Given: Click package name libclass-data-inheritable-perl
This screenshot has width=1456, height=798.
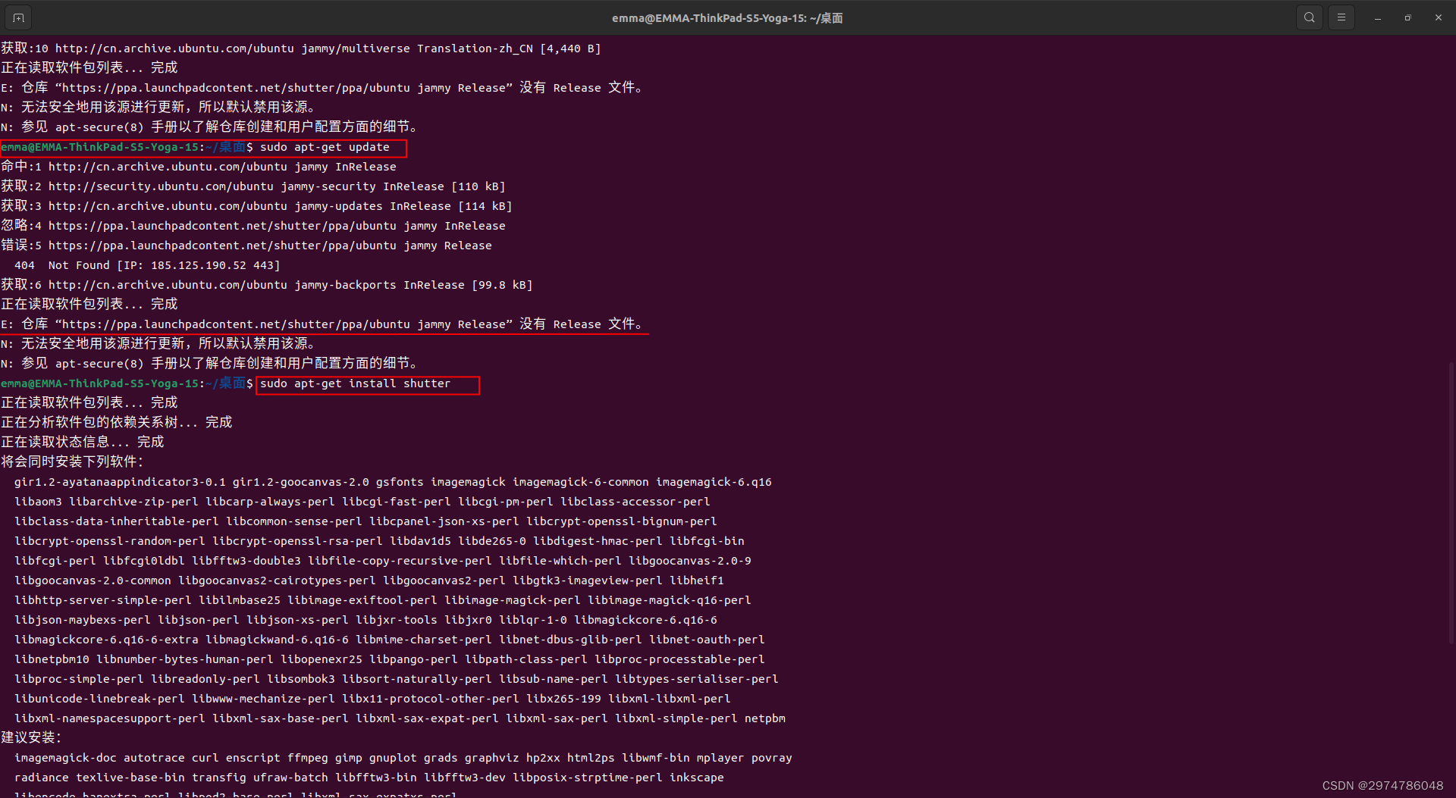Looking at the screenshot, I should 116,521.
